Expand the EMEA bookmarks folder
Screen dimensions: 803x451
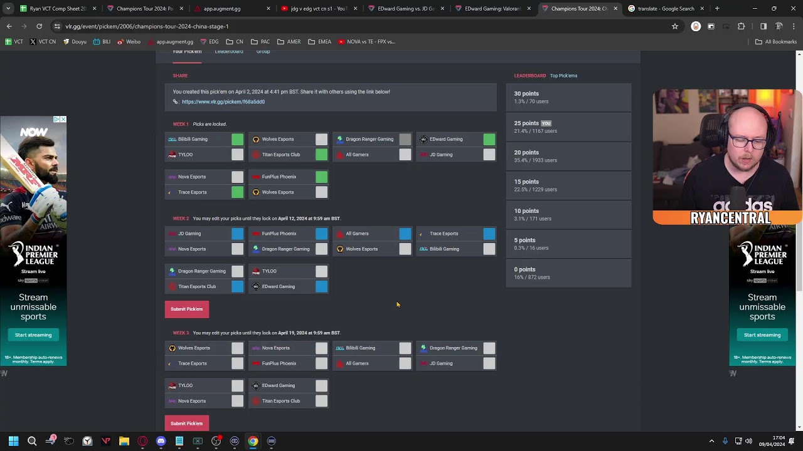click(x=319, y=42)
